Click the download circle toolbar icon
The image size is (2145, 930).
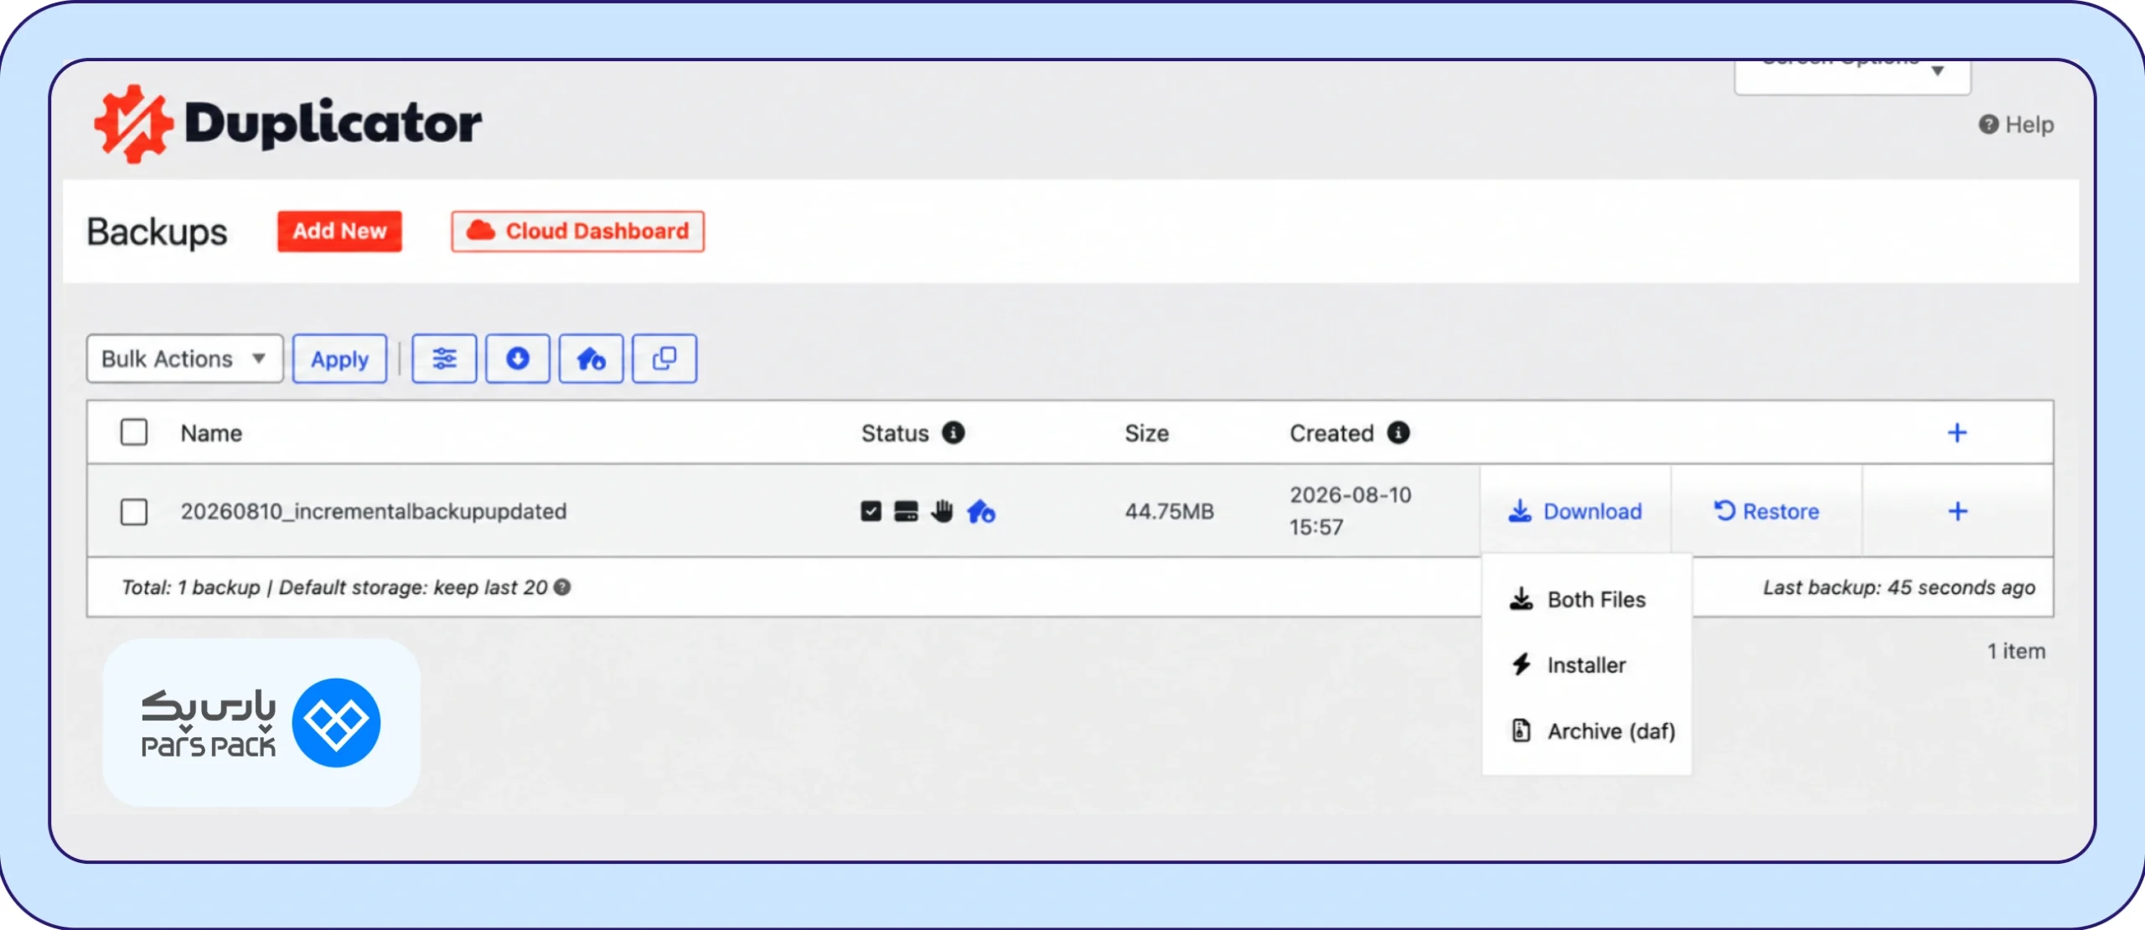click(x=518, y=359)
